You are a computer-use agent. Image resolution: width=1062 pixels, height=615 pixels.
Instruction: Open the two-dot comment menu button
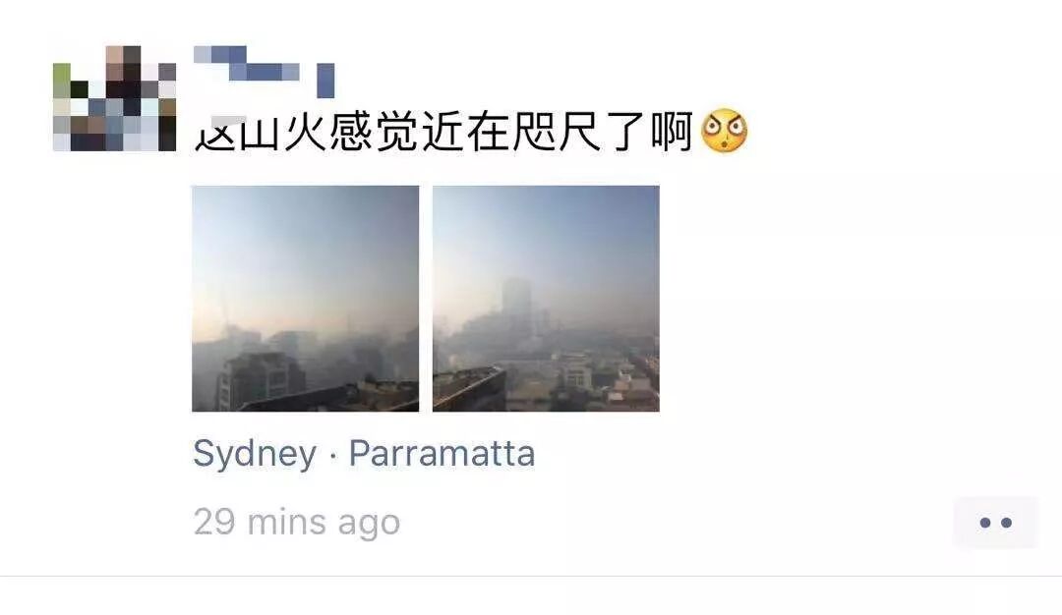tap(995, 523)
